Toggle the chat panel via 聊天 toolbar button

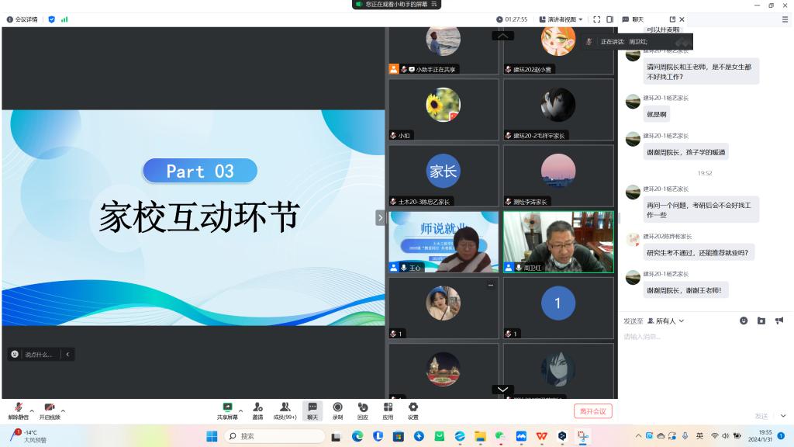(x=312, y=408)
